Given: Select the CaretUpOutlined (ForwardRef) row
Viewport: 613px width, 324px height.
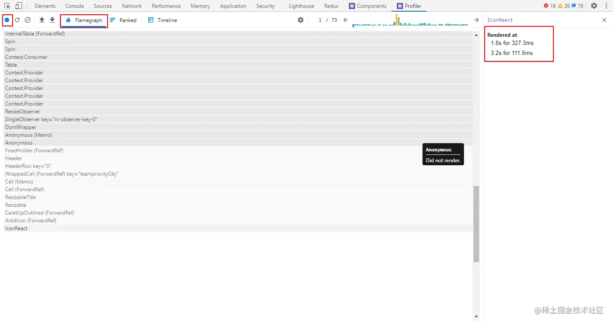Looking at the screenshot, I should (238, 213).
